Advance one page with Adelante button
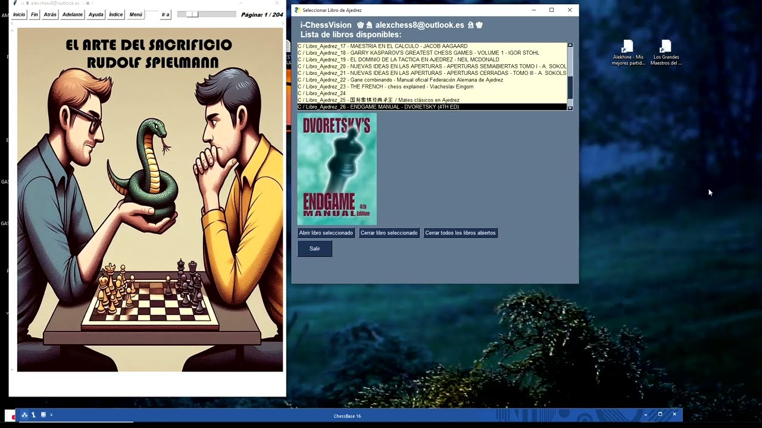Image resolution: width=762 pixels, height=428 pixels. pyautogui.click(x=73, y=14)
